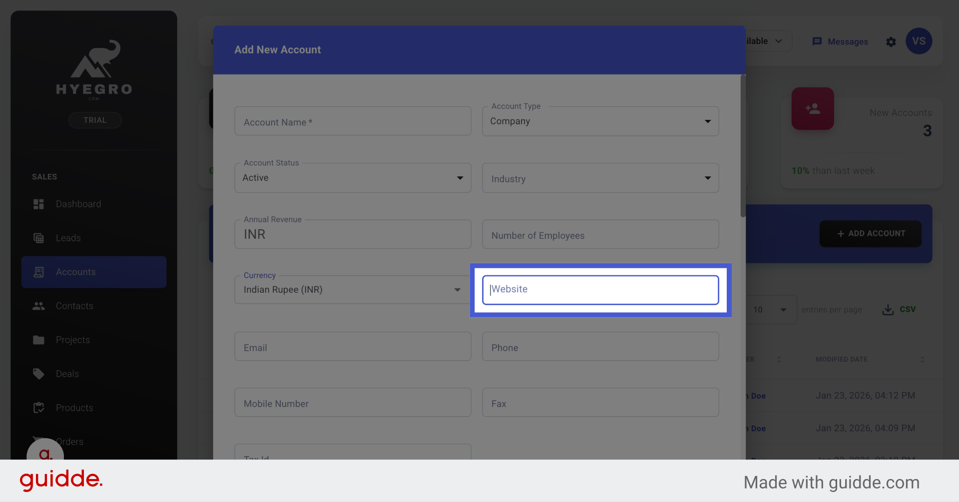
Task: Select the Orders menu entry
Action: 70,442
